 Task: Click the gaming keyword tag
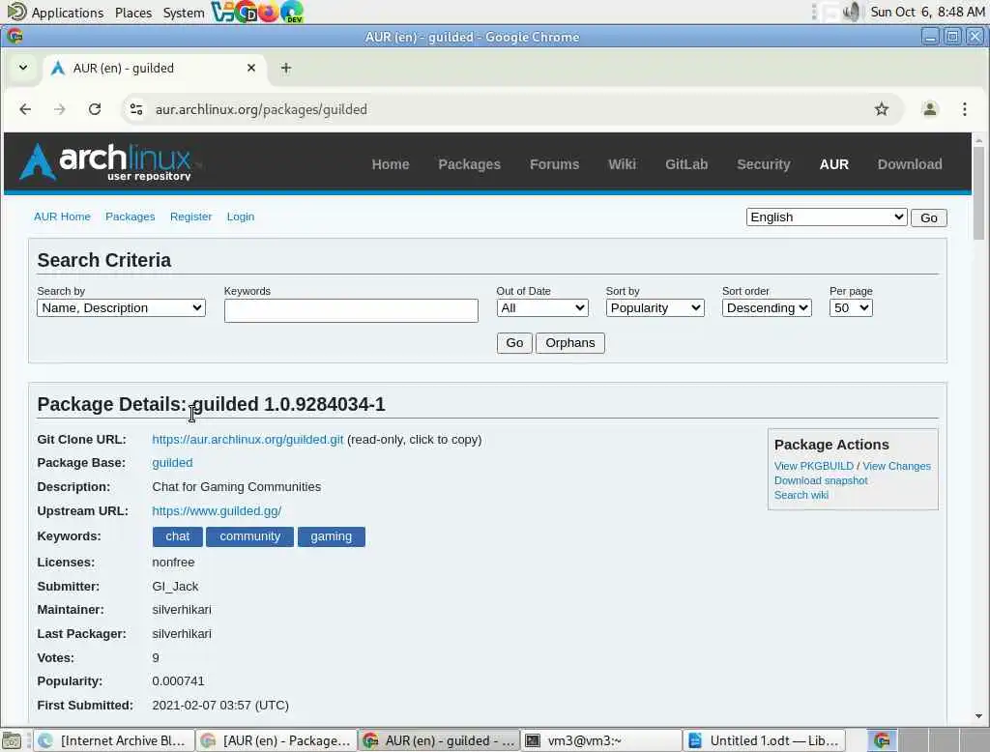click(331, 536)
